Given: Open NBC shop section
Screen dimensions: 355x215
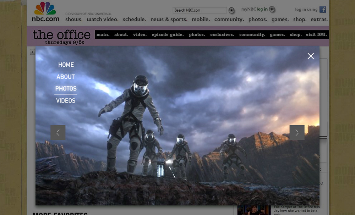Looking at the screenshot, I should [300, 20].
